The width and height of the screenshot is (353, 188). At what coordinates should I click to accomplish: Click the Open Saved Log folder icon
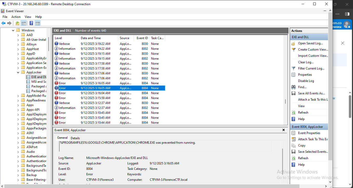click(x=293, y=43)
